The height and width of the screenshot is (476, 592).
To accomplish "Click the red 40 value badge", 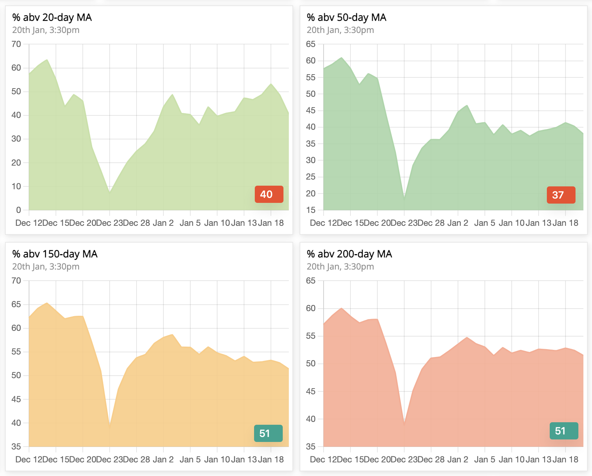I will tap(269, 194).
